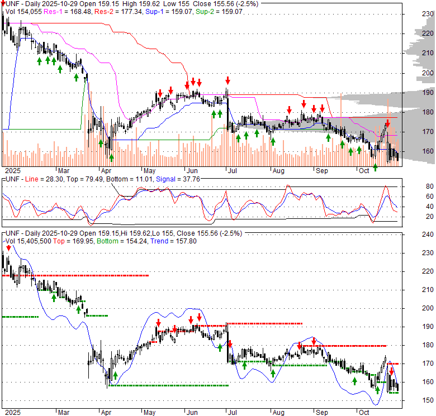Click the '160' price axis label on the top chart

428,151
